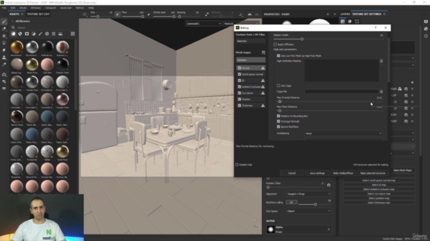Select the Smudge tool in left toolbar
430x241 pixels.
(x=4, y=50)
